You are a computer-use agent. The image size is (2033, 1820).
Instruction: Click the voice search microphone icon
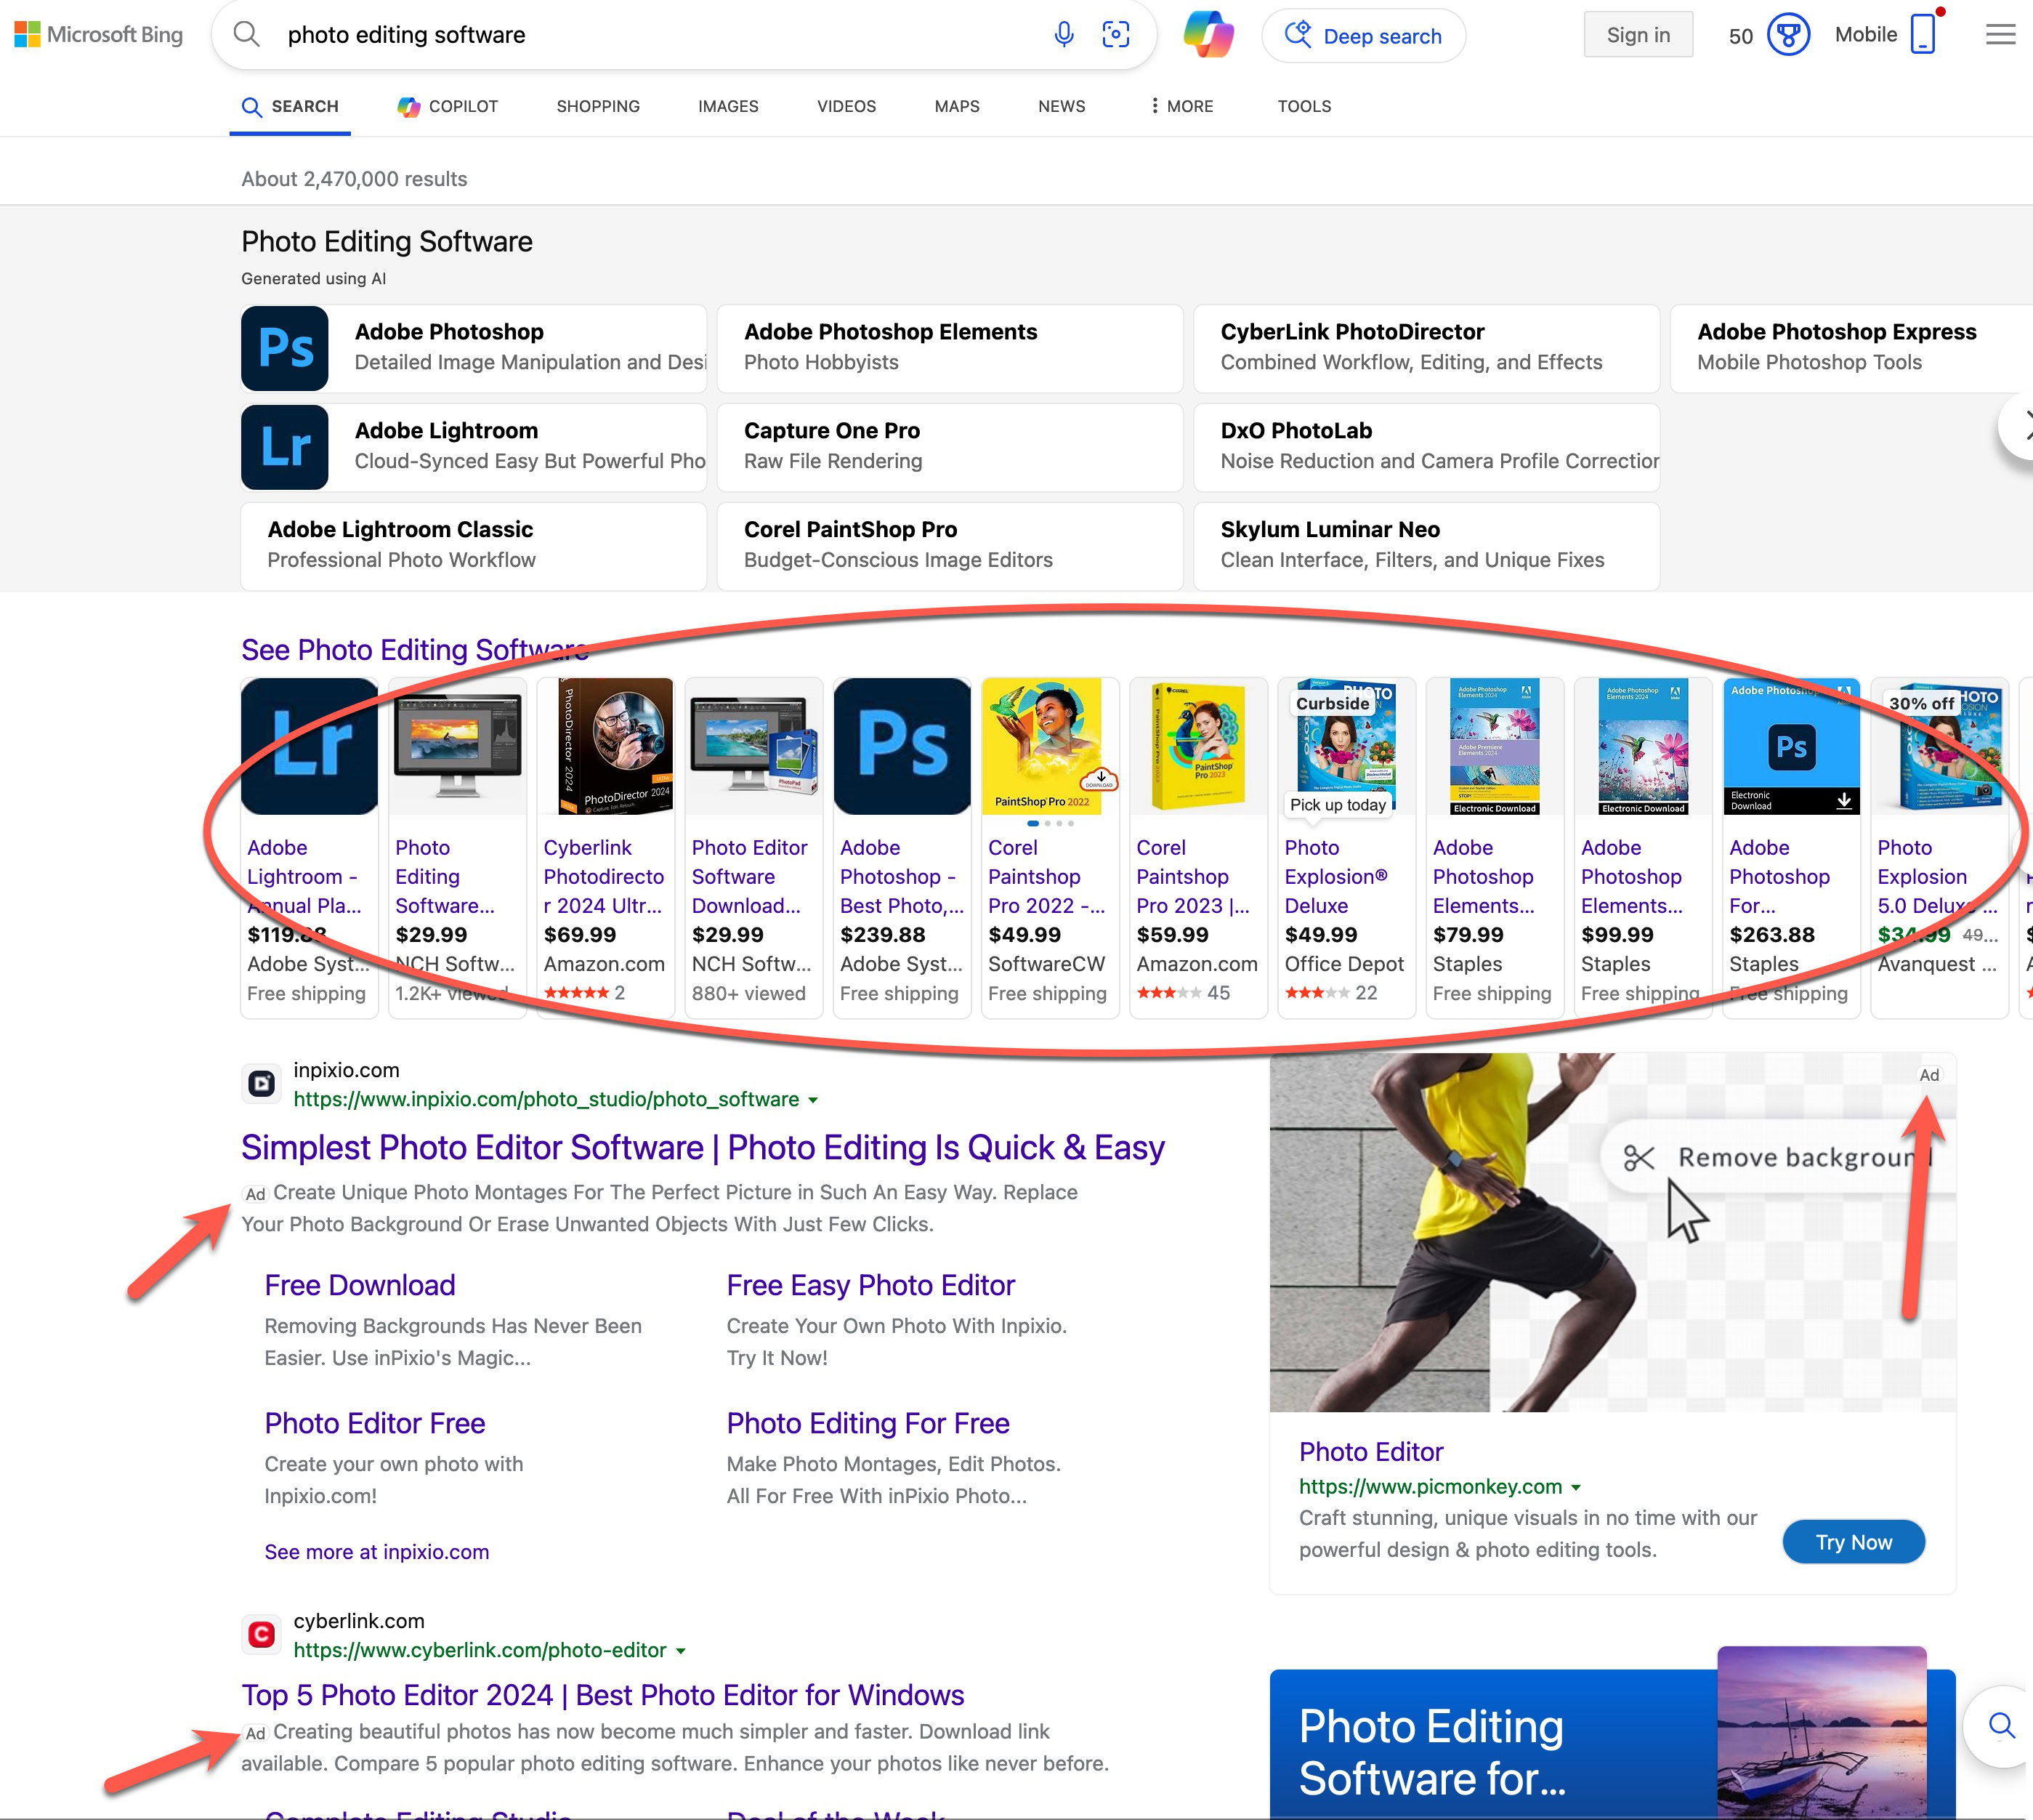1067,35
